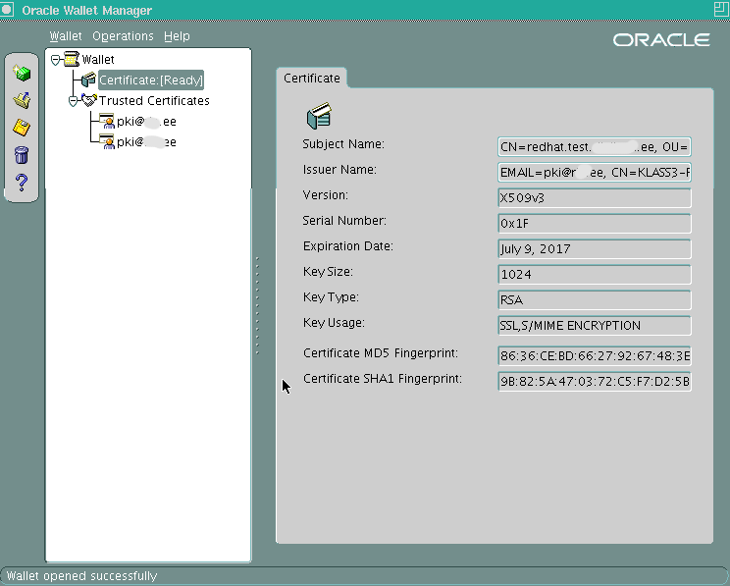The width and height of the screenshot is (730, 586).
Task: Click the maximize button in title bar
Action: [721, 9]
